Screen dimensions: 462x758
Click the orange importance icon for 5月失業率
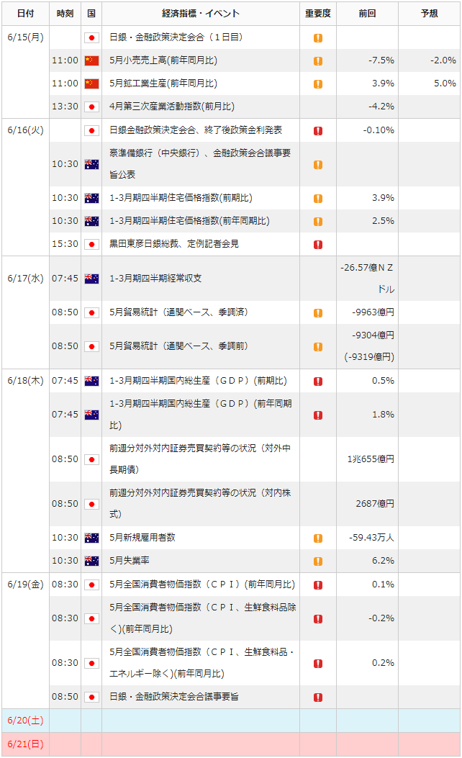[x=318, y=561]
